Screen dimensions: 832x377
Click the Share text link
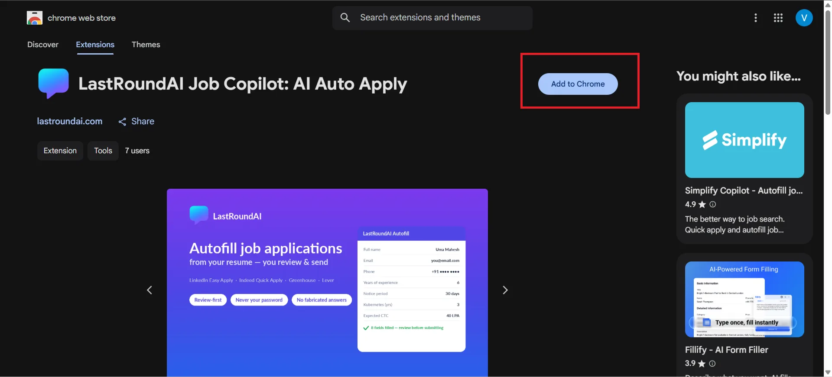[x=143, y=121]
